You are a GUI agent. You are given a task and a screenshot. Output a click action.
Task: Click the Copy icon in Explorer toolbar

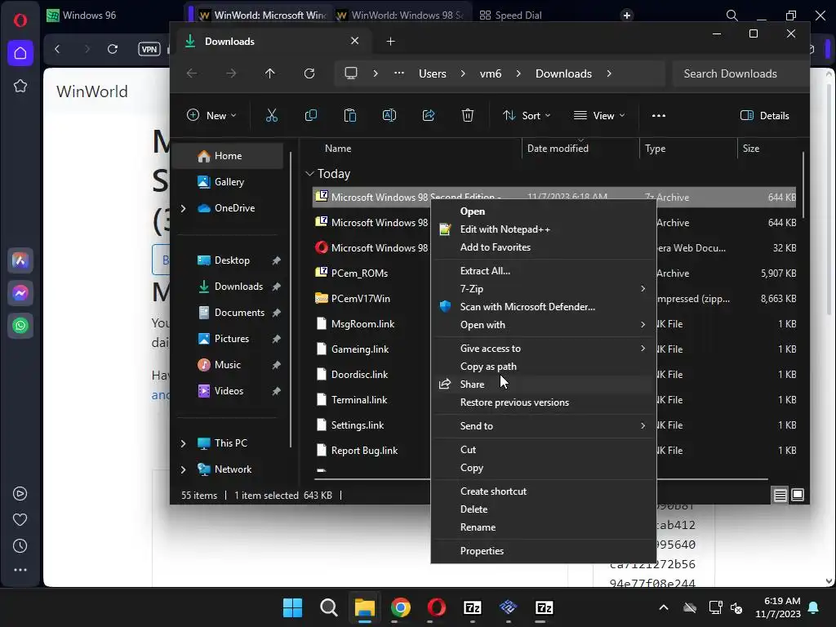click(x=311, y=115)
